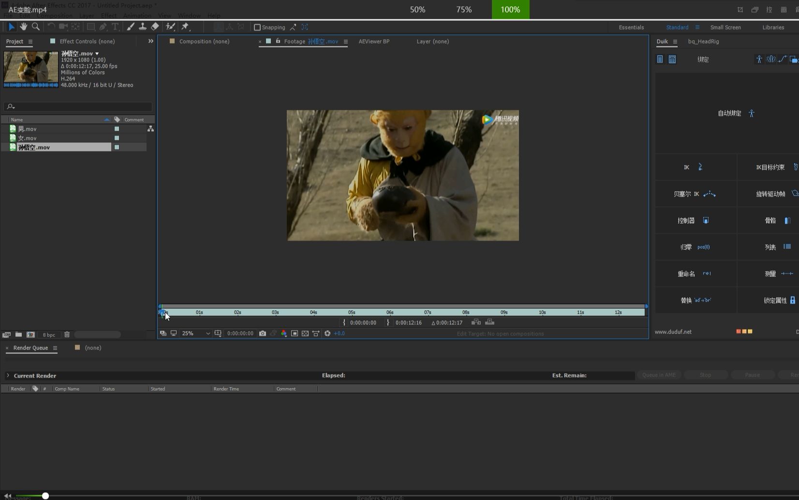Switch to the Composition (none) tab
The width and height of the screenshot is (799, 500).
click(x=204, y=42)
